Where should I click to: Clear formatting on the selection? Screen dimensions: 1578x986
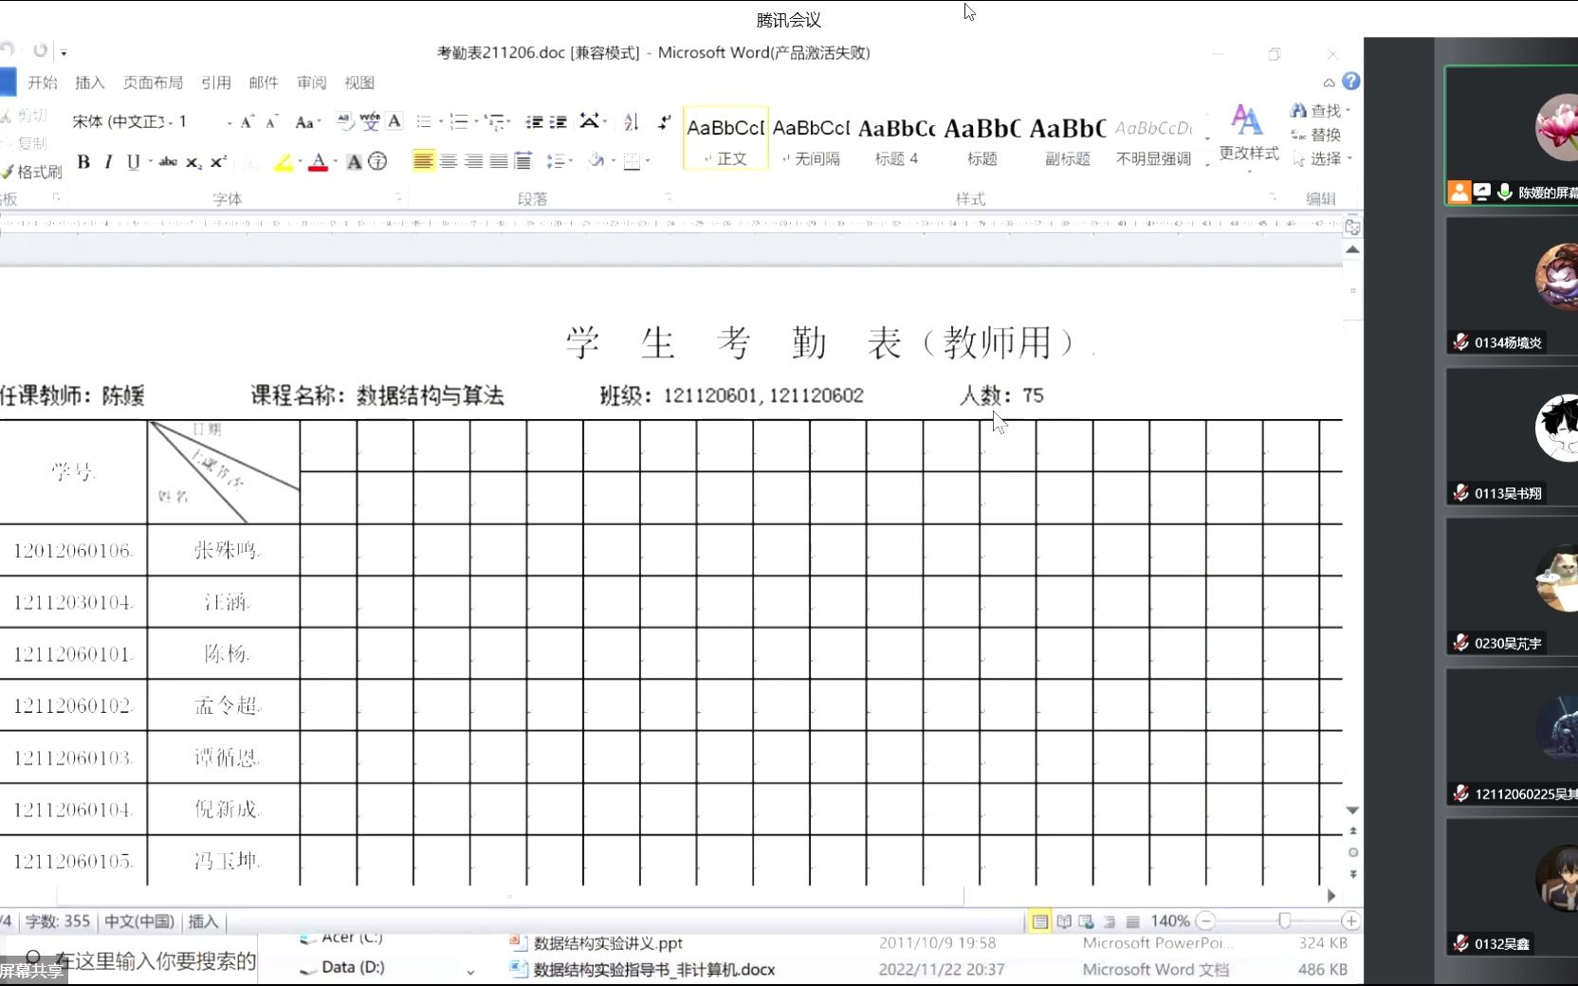(345, 121)
